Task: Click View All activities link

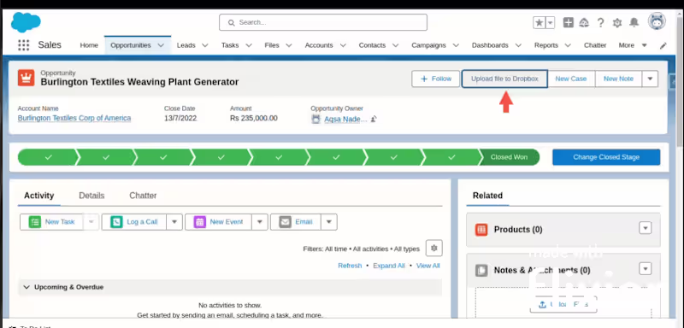Action: pyautogui.click(x=428, y=266)
